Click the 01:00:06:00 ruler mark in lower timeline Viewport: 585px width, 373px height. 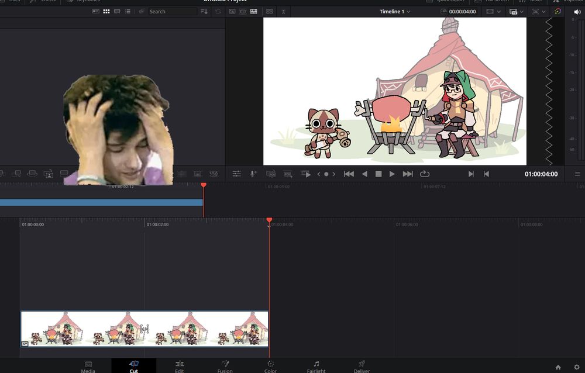[x=407, y=225]
